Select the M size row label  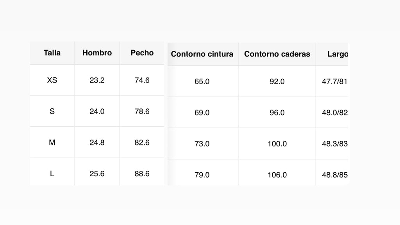(x=52, y=143)
